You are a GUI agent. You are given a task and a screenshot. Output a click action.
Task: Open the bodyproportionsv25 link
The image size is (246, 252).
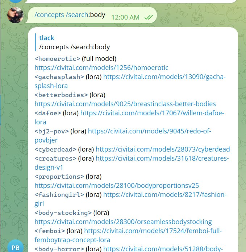coord(117,186)
